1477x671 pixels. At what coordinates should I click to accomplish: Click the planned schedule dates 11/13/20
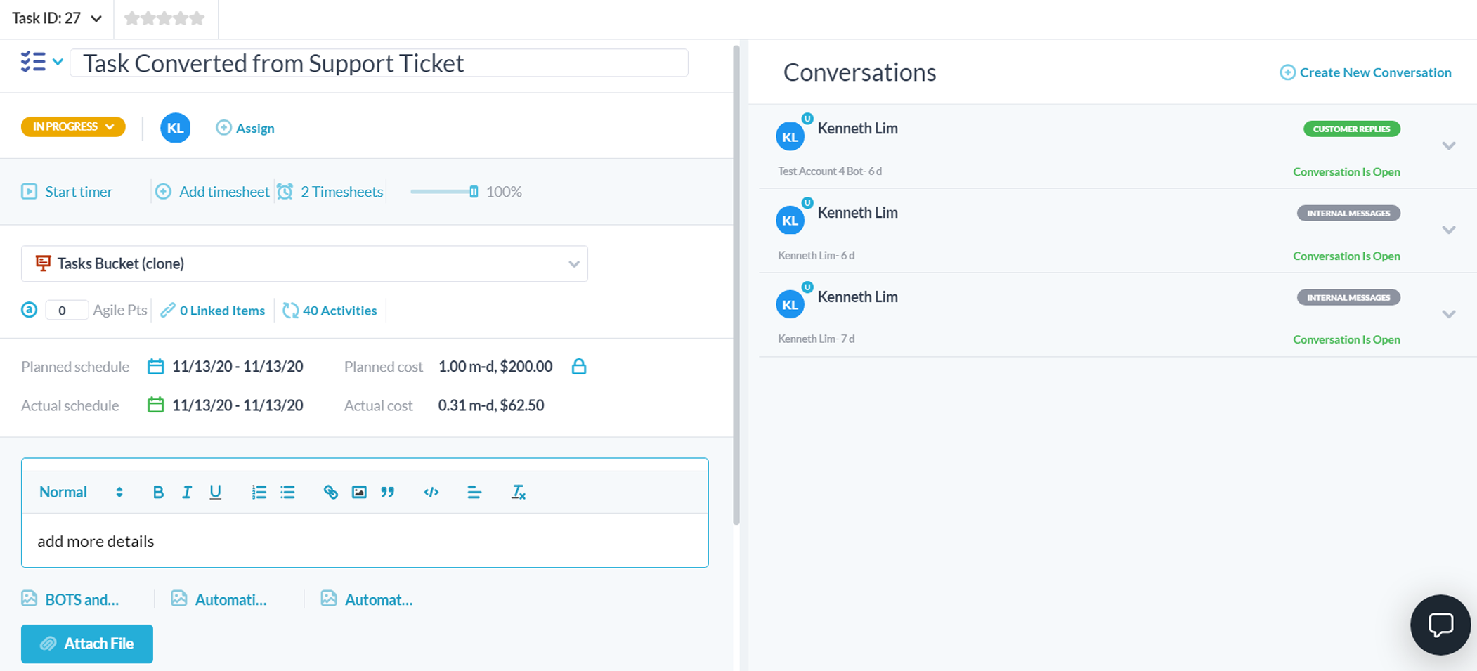(x=238, y=366)
